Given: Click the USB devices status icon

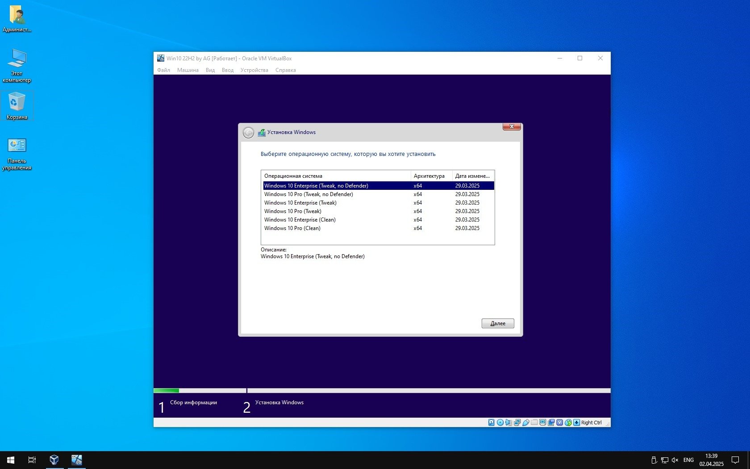Looking at the screenshot, I should click(x=526, y=423).
